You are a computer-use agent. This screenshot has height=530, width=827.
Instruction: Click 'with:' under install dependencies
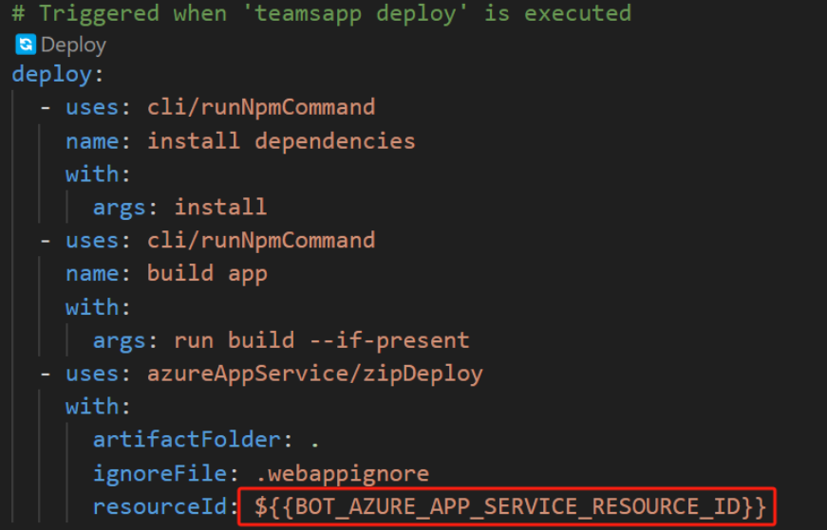(x=98, y=174)
